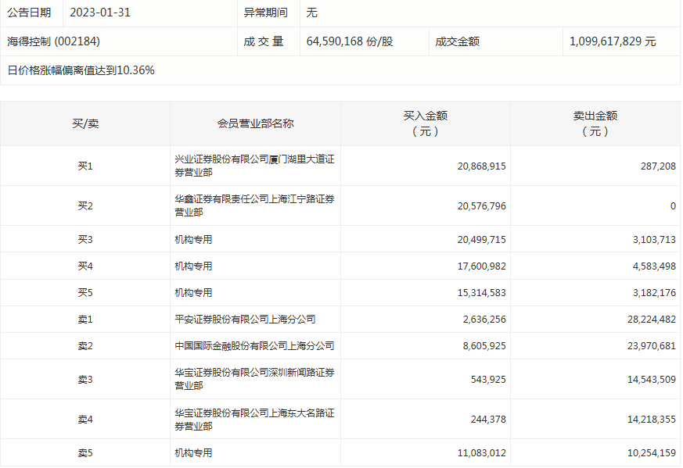Select buy amount 20,576,796
This screenshot has height=468, width=683.
481,206
